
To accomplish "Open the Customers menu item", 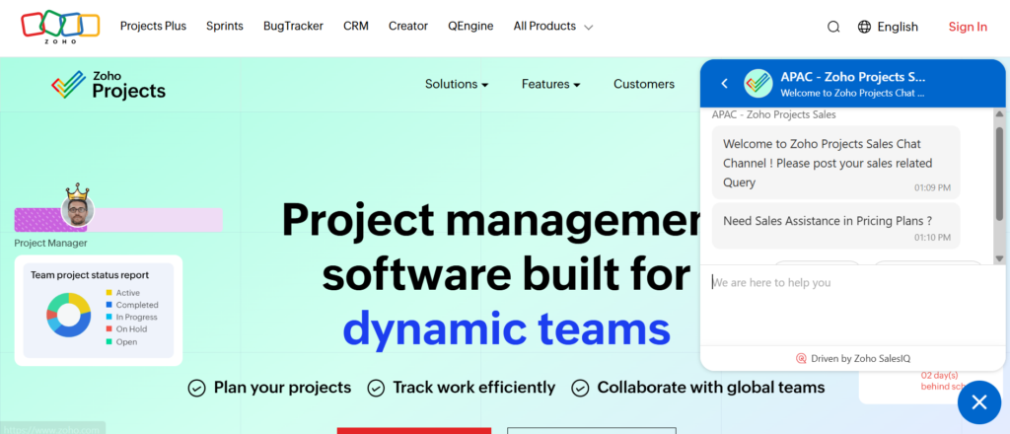I will (644, 85).
